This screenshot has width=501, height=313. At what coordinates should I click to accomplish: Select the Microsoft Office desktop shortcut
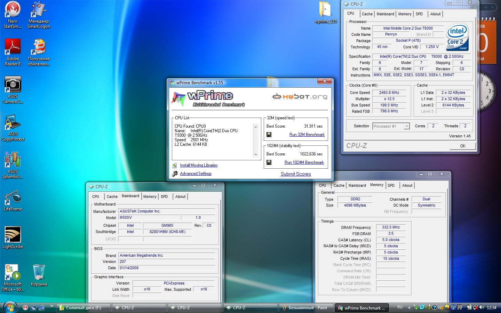coord(13,278)
